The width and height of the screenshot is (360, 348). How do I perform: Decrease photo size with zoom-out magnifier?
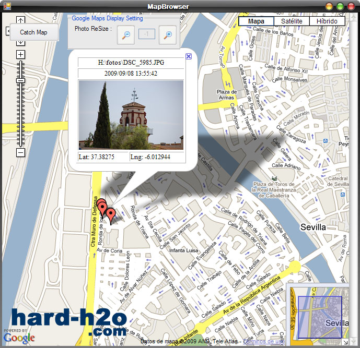pyautogui.click(x=126, y=35)
